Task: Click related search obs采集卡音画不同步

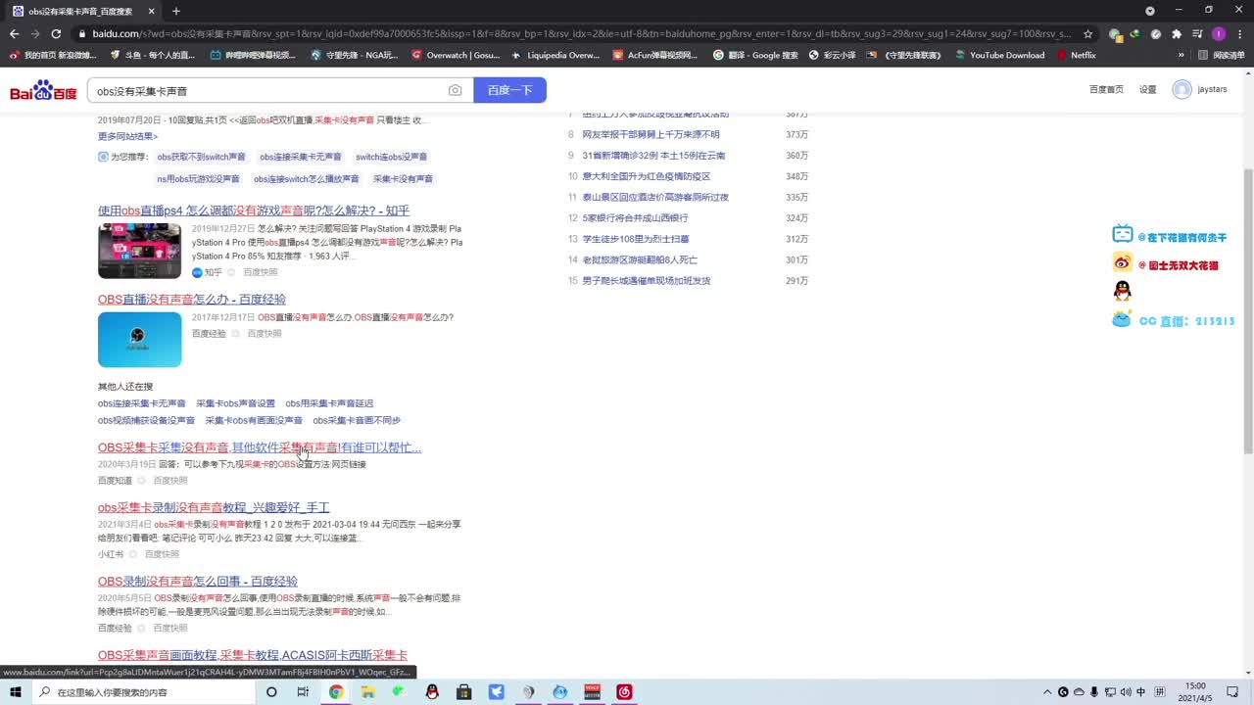Action: coord(357,420)
